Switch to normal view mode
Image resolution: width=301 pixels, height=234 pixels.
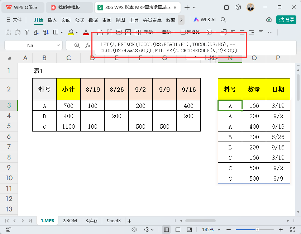point(166,230)
